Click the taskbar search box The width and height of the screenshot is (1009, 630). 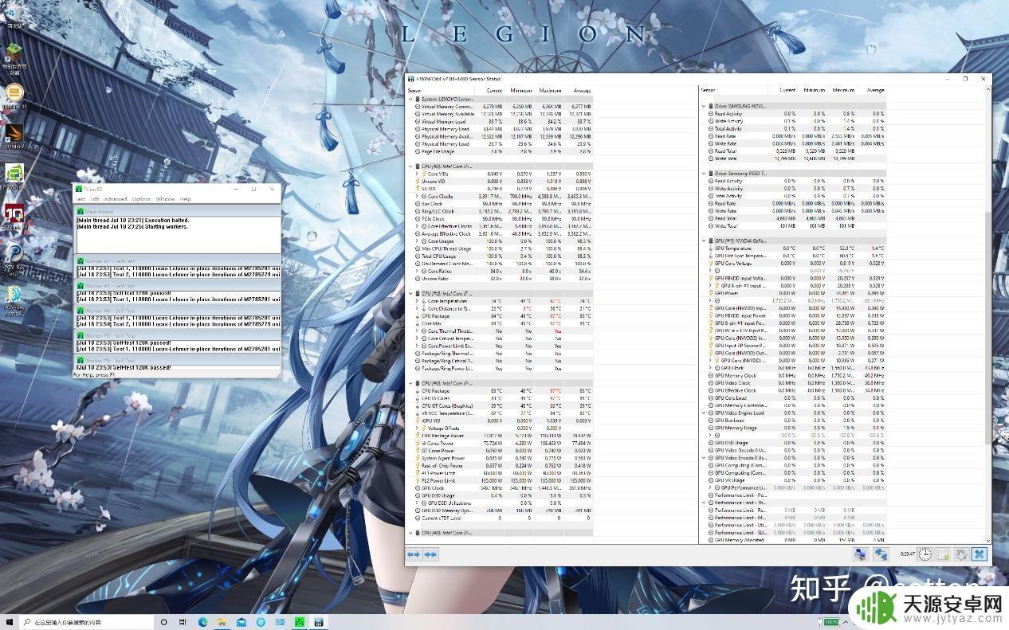(88, 622)
